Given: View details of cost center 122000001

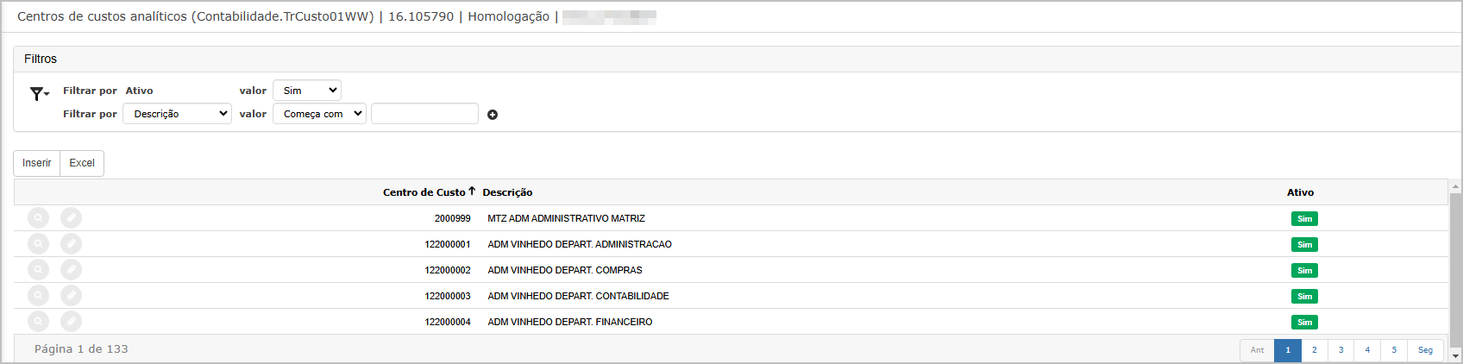Looking at the screenshot, I should (x=39, y=244).
